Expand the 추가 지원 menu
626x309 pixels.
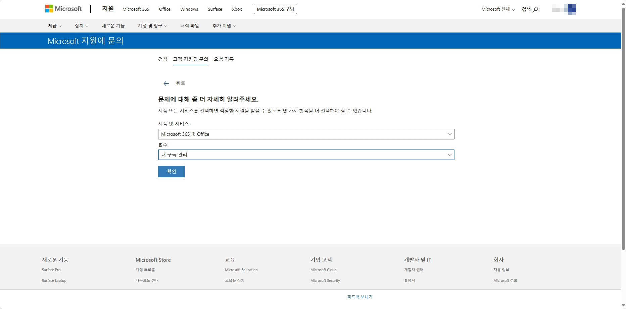224,26
